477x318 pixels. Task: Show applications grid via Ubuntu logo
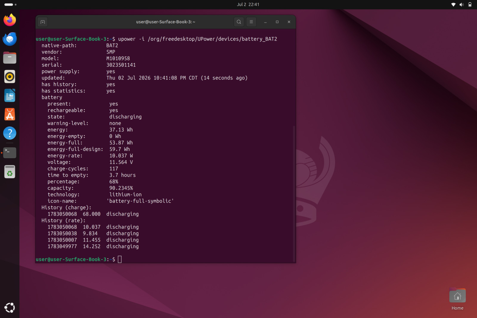10,308
